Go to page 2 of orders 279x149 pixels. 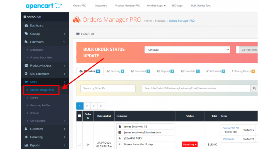coord(87,106)
